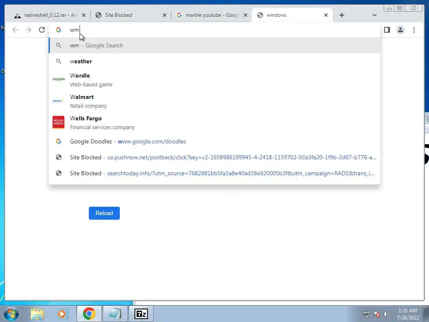This screenshot has height=322, width=429.
Task: Click the browser back arrow
Action: pos(15,30)
